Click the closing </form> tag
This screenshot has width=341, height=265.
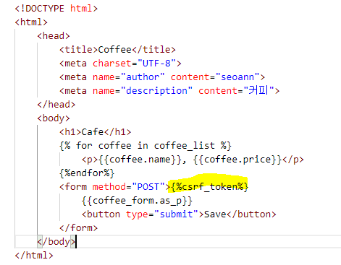[x=78, y=228]
